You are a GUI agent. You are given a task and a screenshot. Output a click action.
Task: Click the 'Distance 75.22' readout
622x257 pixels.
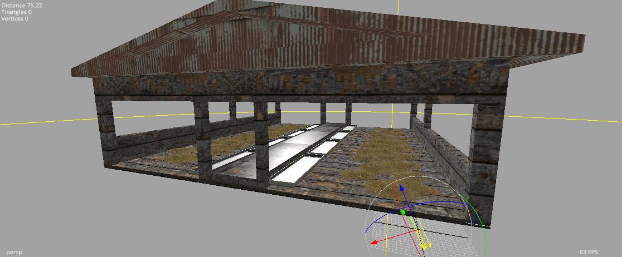point(22,6)
